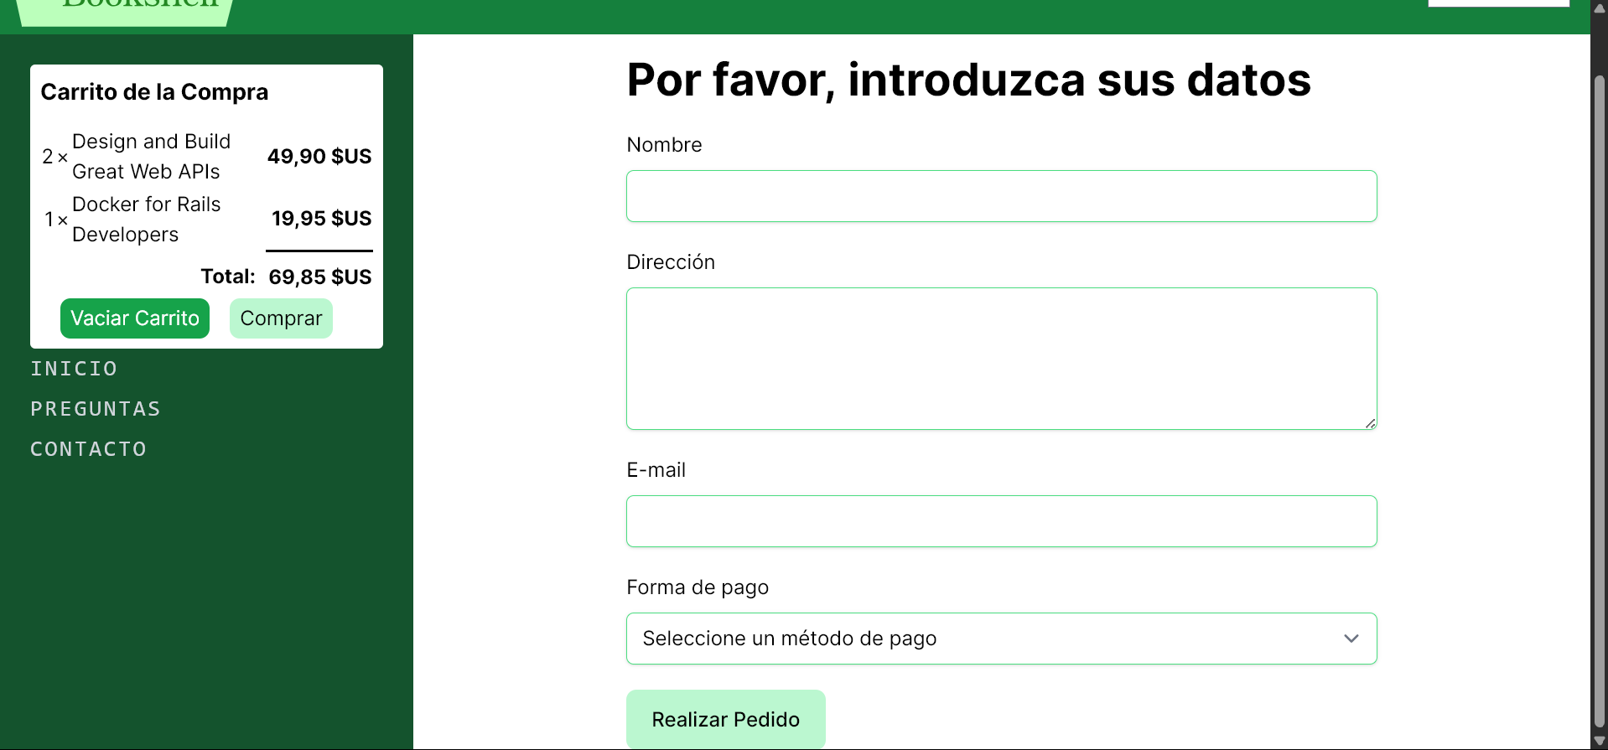Click the vertical scrollbar thumb
1608x750 pixels.
pos(1599,402)
